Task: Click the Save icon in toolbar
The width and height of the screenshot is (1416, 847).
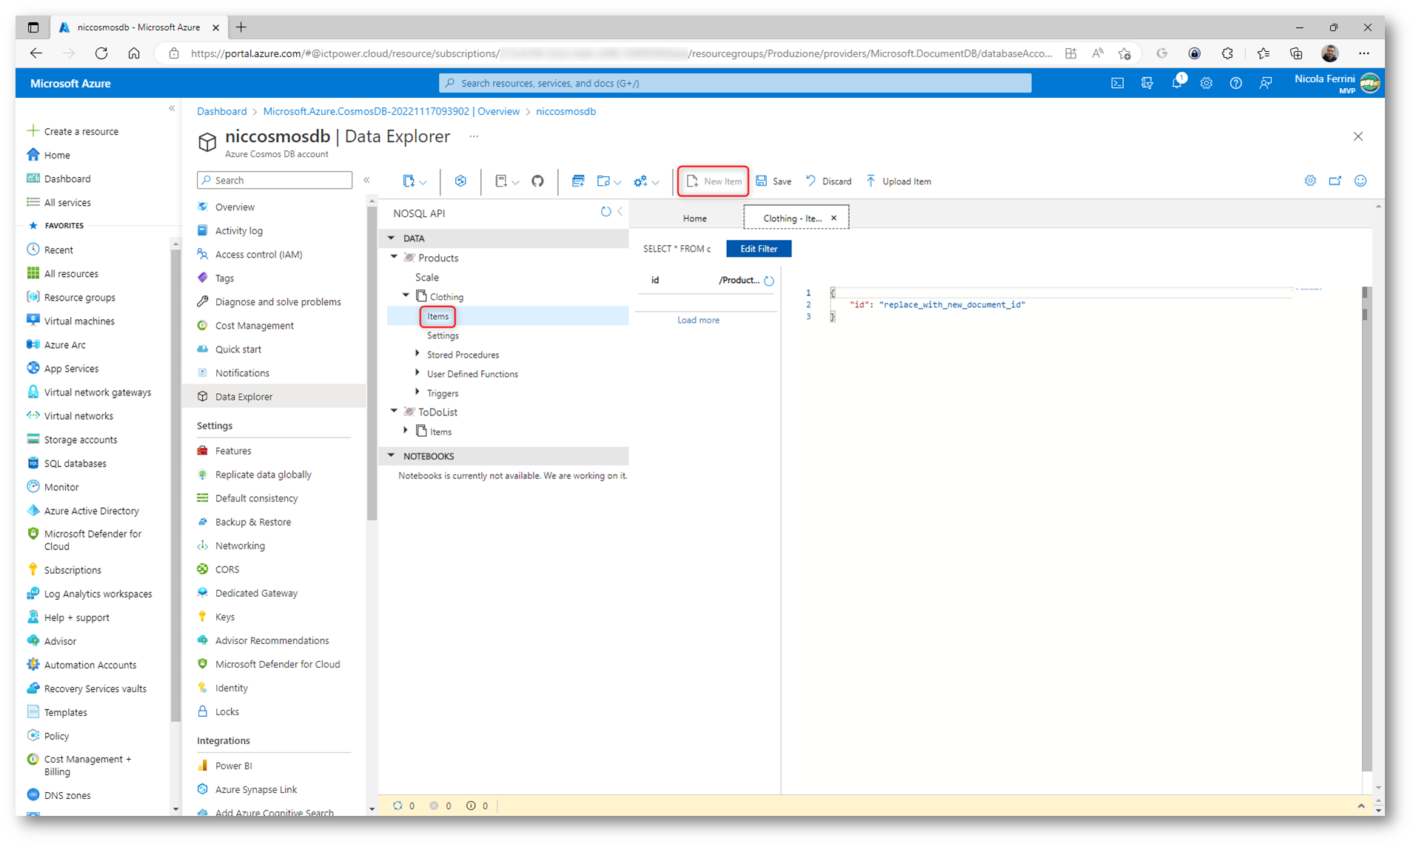Action: pos(762,181)
